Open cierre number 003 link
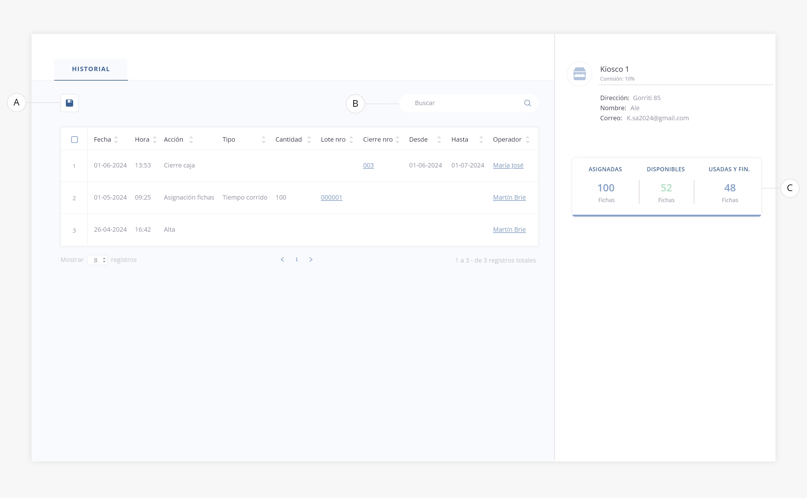The height and width of the screenshot is (498, 807). tap(368, 165)
